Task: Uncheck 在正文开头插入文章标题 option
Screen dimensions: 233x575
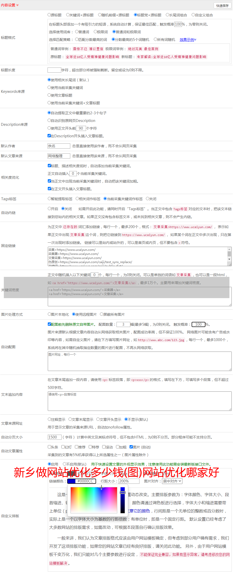Action: pyautogui.click(x=49, y=189)
